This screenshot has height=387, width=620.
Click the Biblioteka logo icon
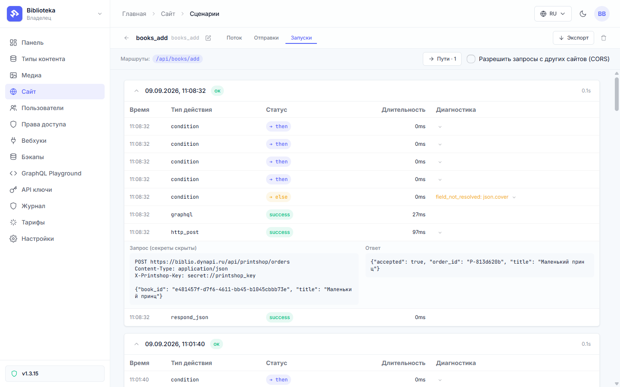click(x=15, y=14)
